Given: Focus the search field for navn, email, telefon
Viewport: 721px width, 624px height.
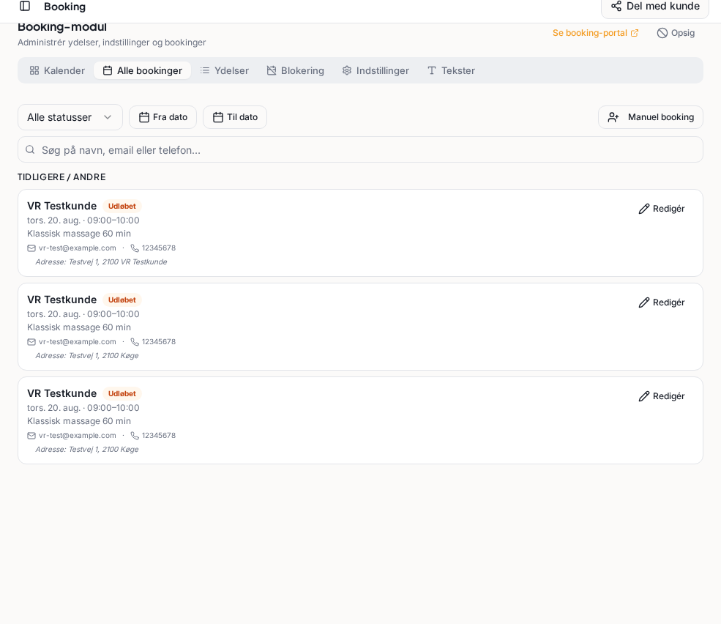Looking at the screenshot, I should [360, 149].
